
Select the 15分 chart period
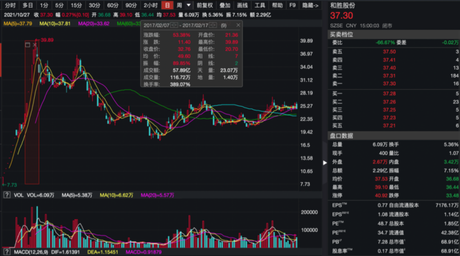point(76,5)
